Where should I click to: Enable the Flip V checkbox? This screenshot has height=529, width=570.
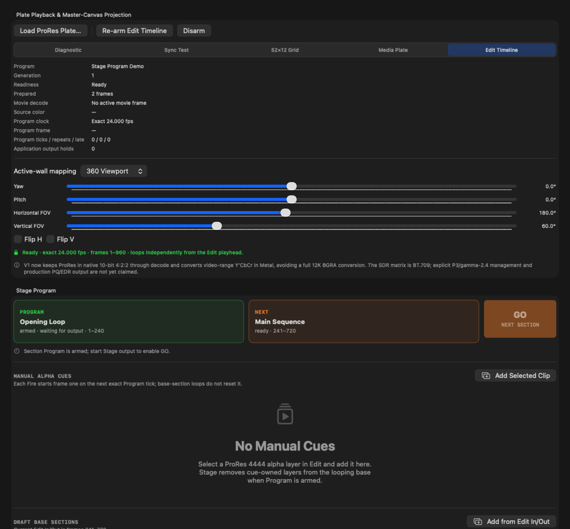click(x=50, y=239)
